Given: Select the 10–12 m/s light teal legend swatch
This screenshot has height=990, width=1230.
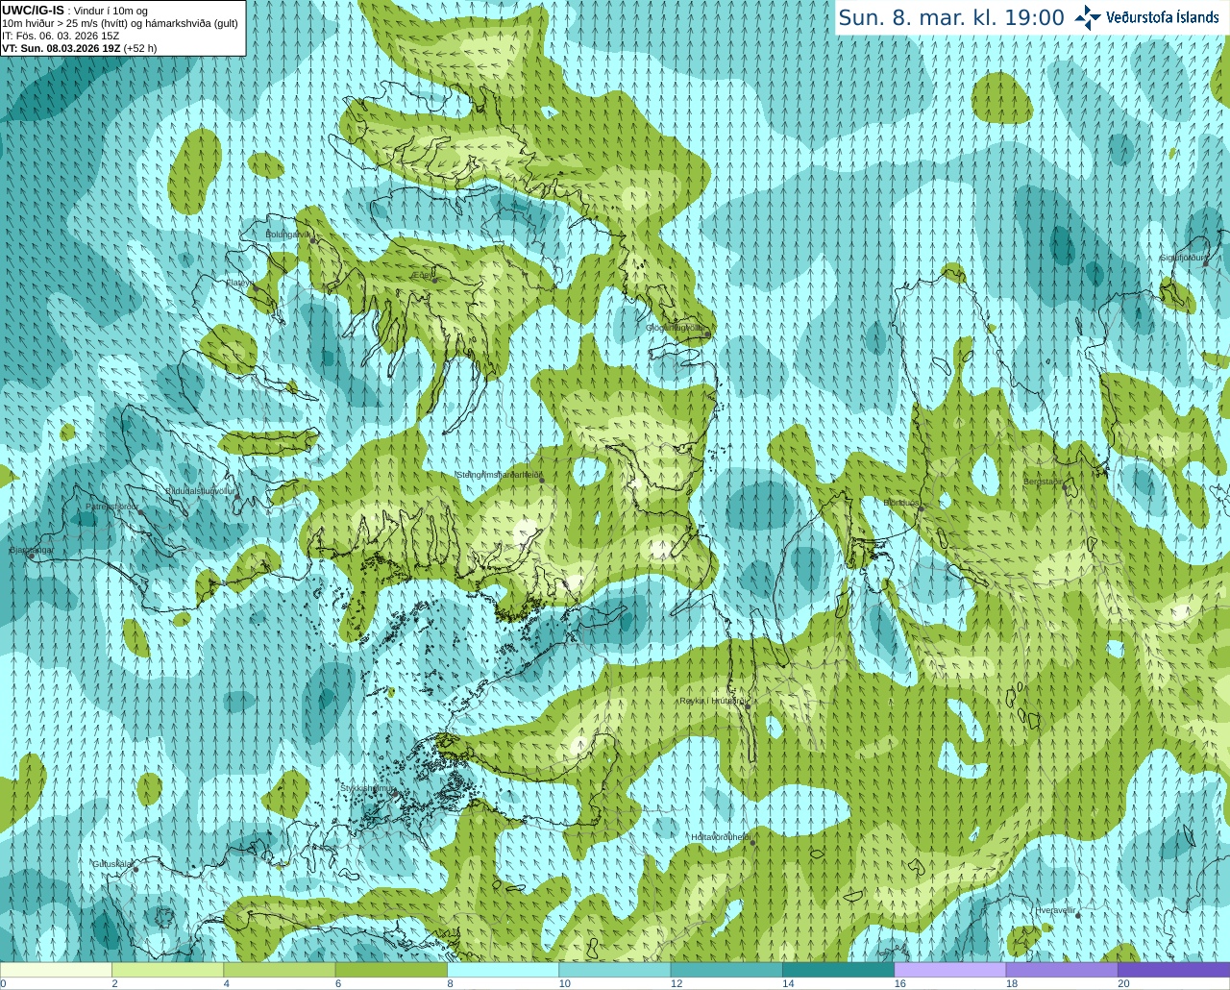Looking at the screenshot, I should pos(614,970).
